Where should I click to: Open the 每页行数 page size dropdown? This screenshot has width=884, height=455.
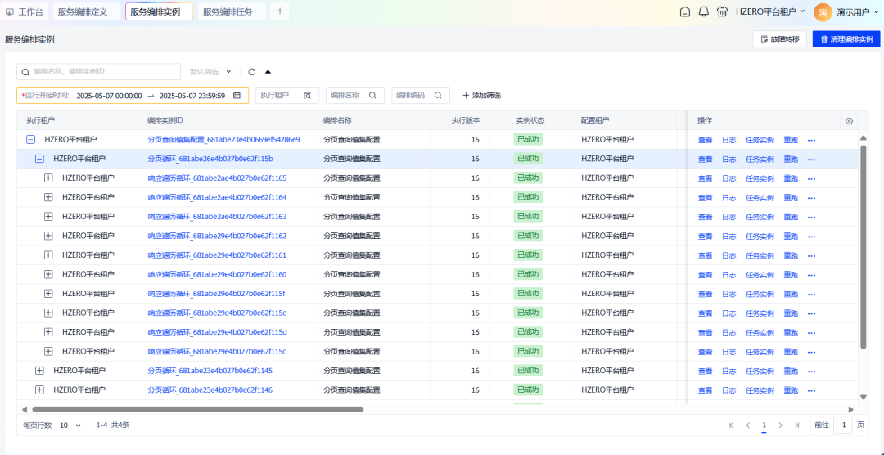pos(70,426)
